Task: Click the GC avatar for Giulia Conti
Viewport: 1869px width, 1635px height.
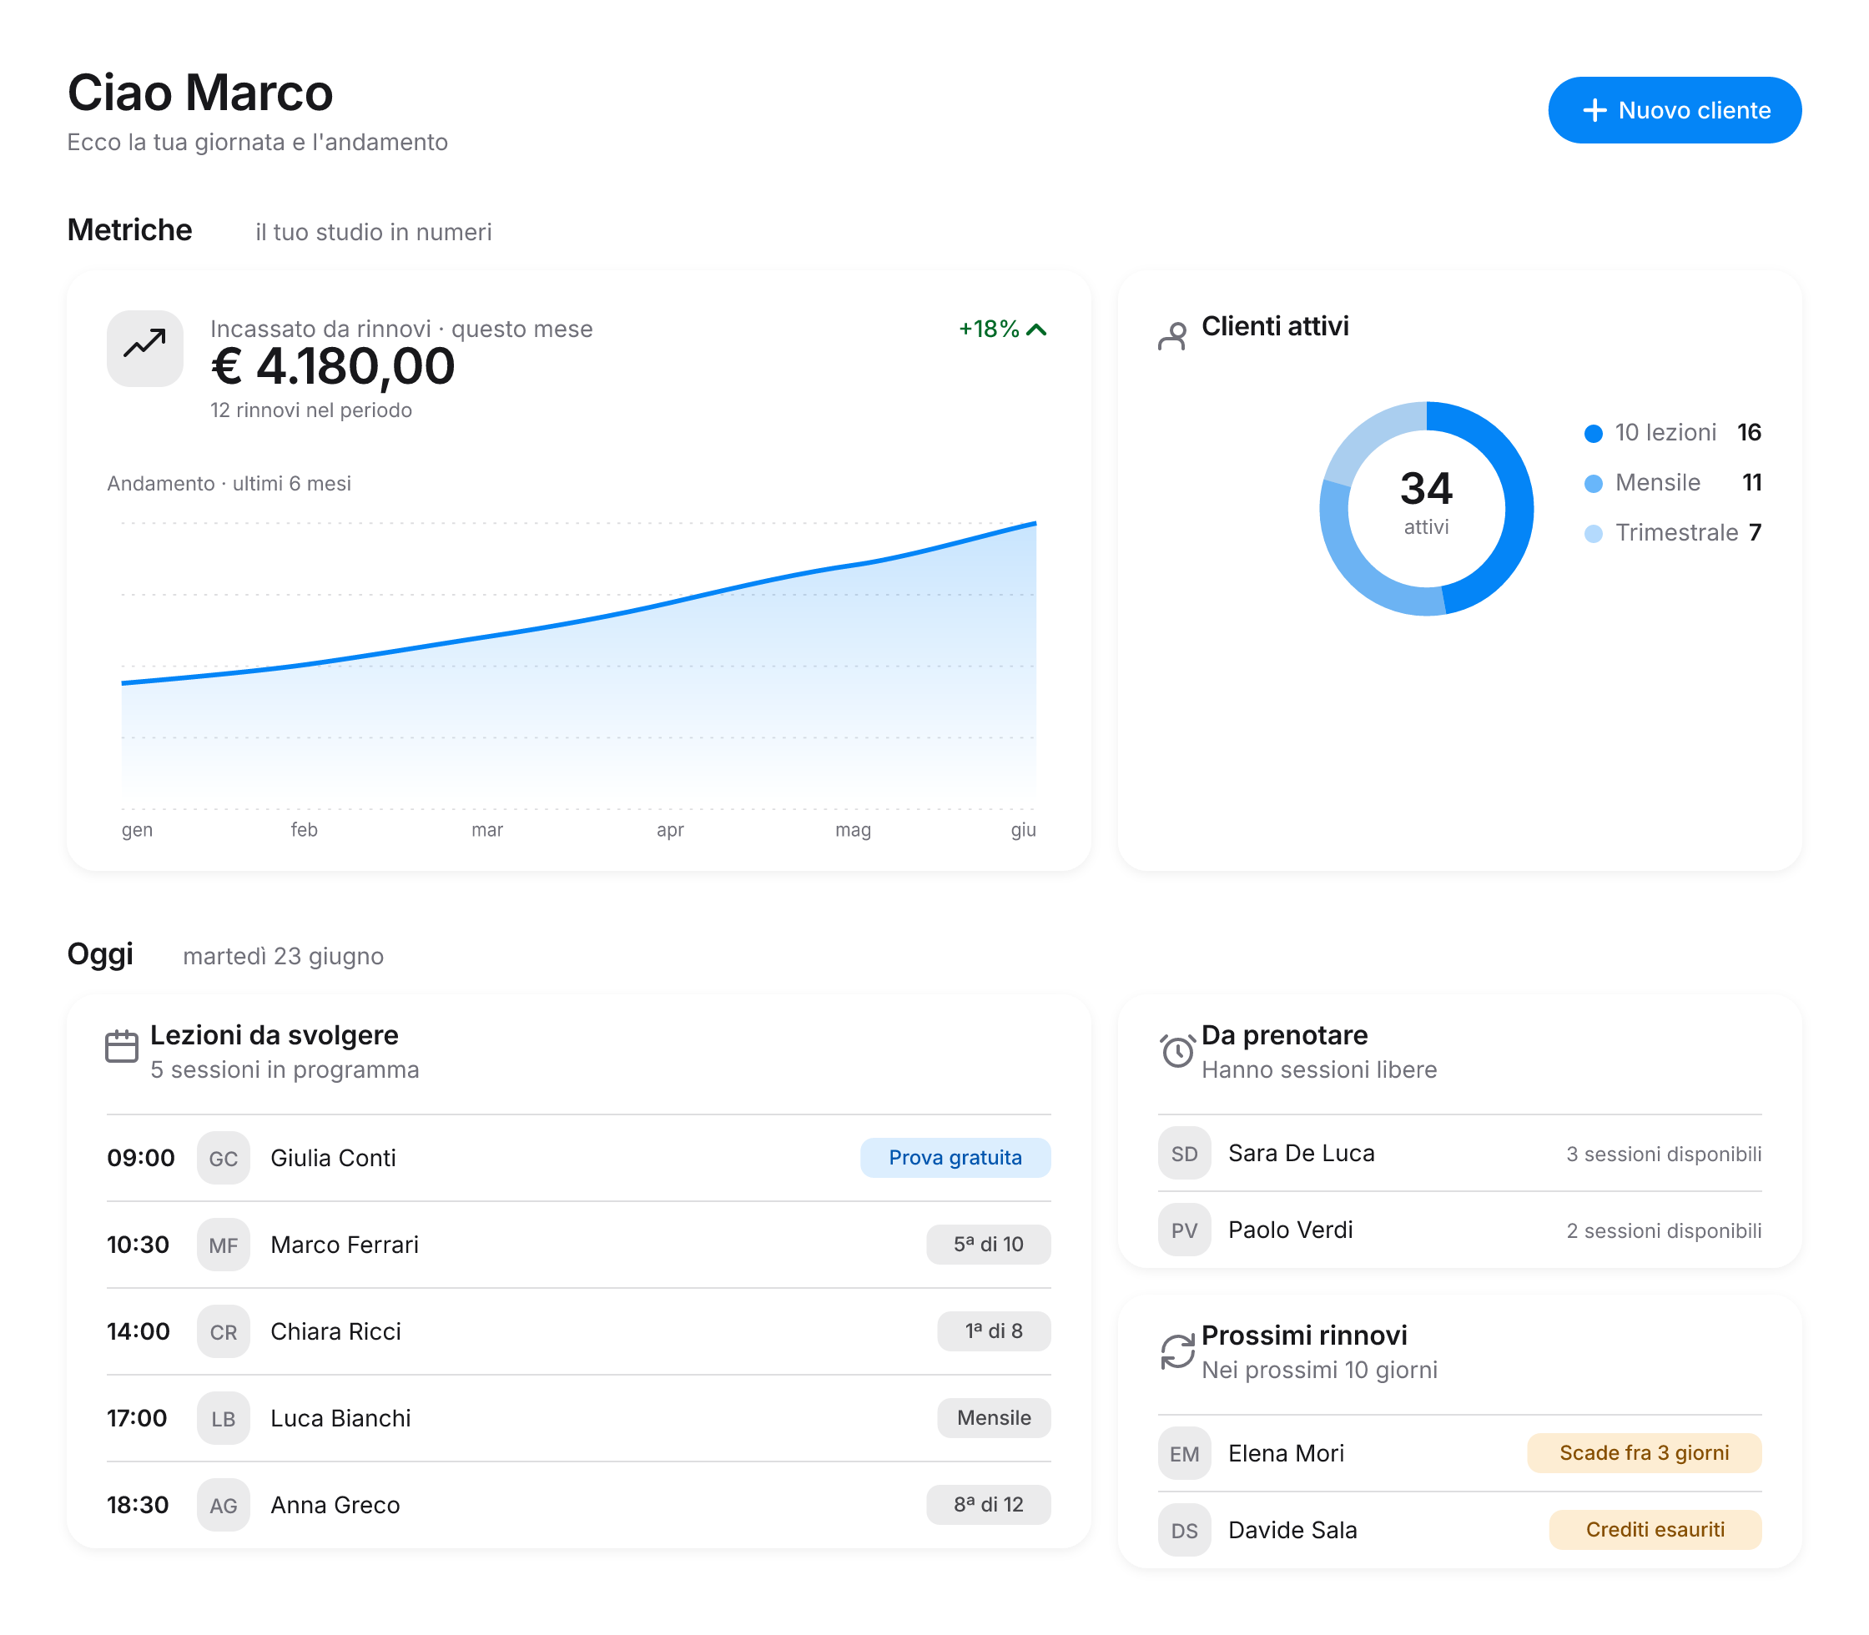Action: click(x=224, y=1158)
